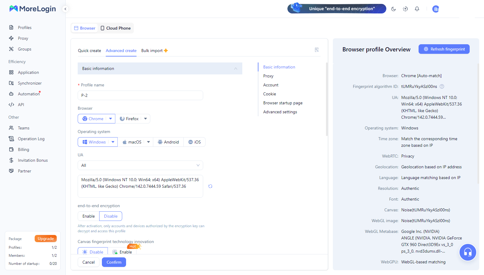Open the UA version dropdown showing All

140,165
